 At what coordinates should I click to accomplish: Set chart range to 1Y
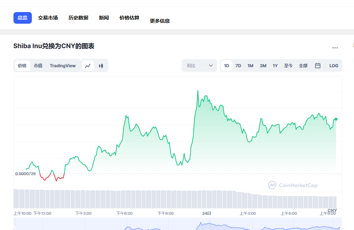(x=275, y=66)
